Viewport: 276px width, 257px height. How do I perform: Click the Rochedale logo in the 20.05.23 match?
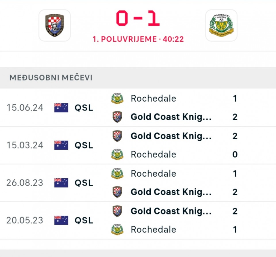click(117, 229)
